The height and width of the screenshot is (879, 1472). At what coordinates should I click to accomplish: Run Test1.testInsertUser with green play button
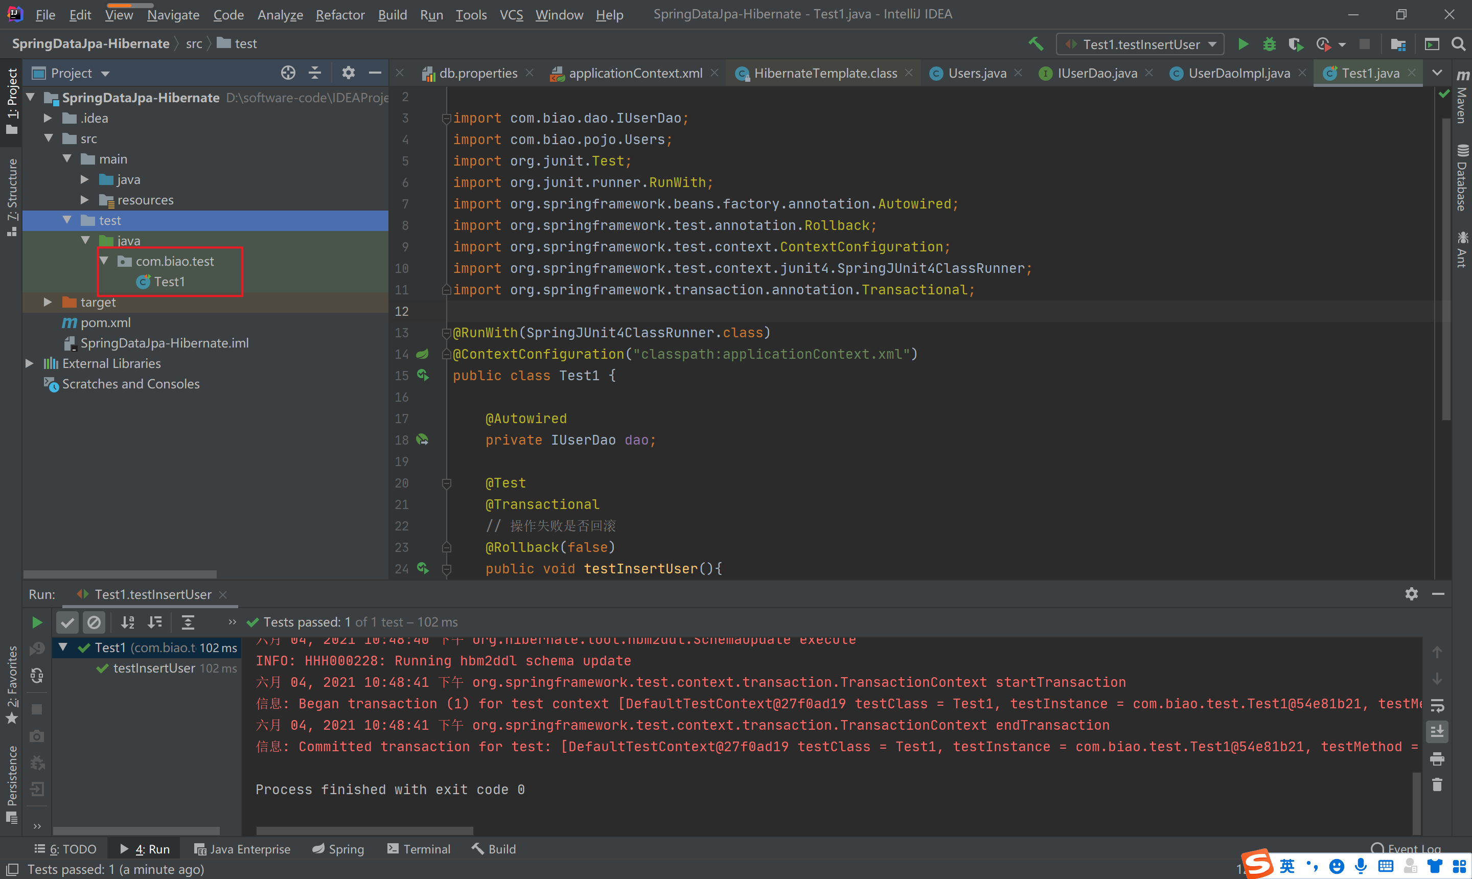pos(1244,44)
